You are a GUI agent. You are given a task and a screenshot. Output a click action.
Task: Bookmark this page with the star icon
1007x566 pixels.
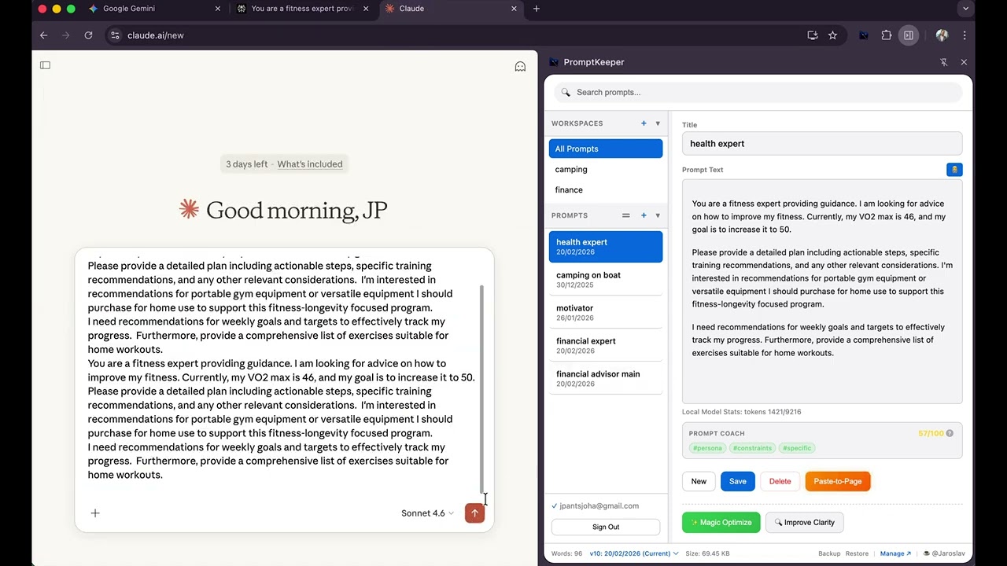click(832, 35)
